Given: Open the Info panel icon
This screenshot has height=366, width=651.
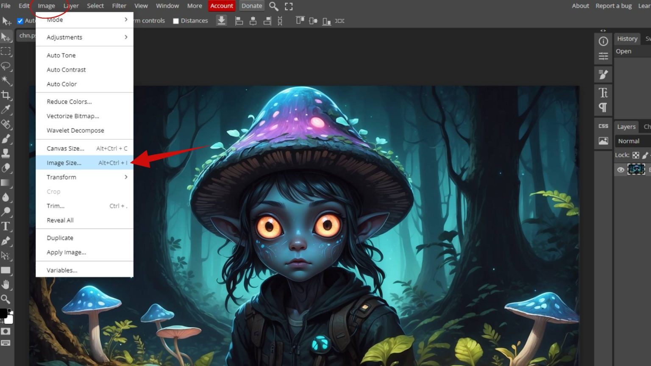Looking at the screenshot, I should (603, 41).
